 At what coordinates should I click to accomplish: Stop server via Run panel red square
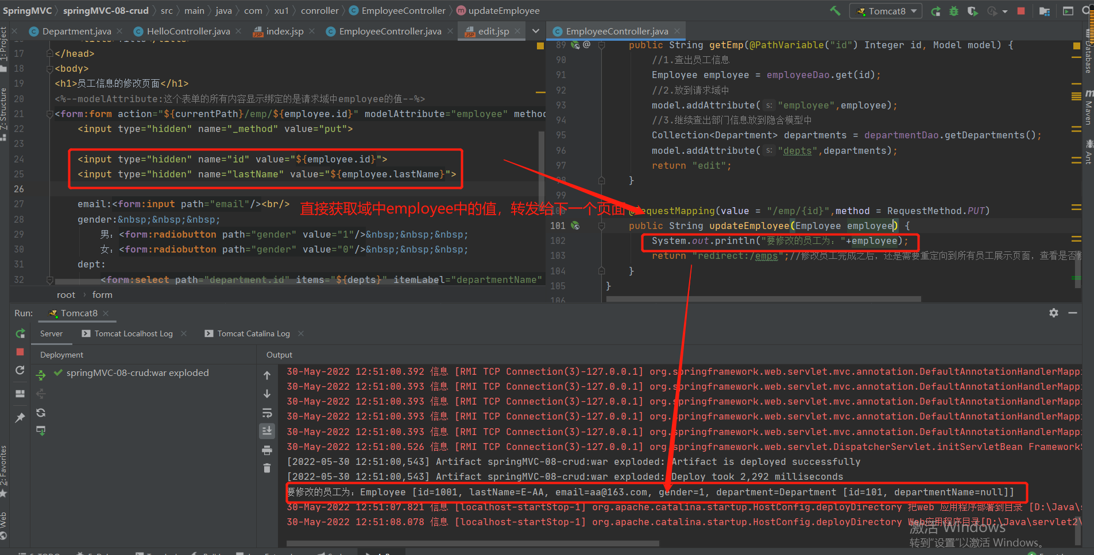pyautogui.click(x=20, y=352)
